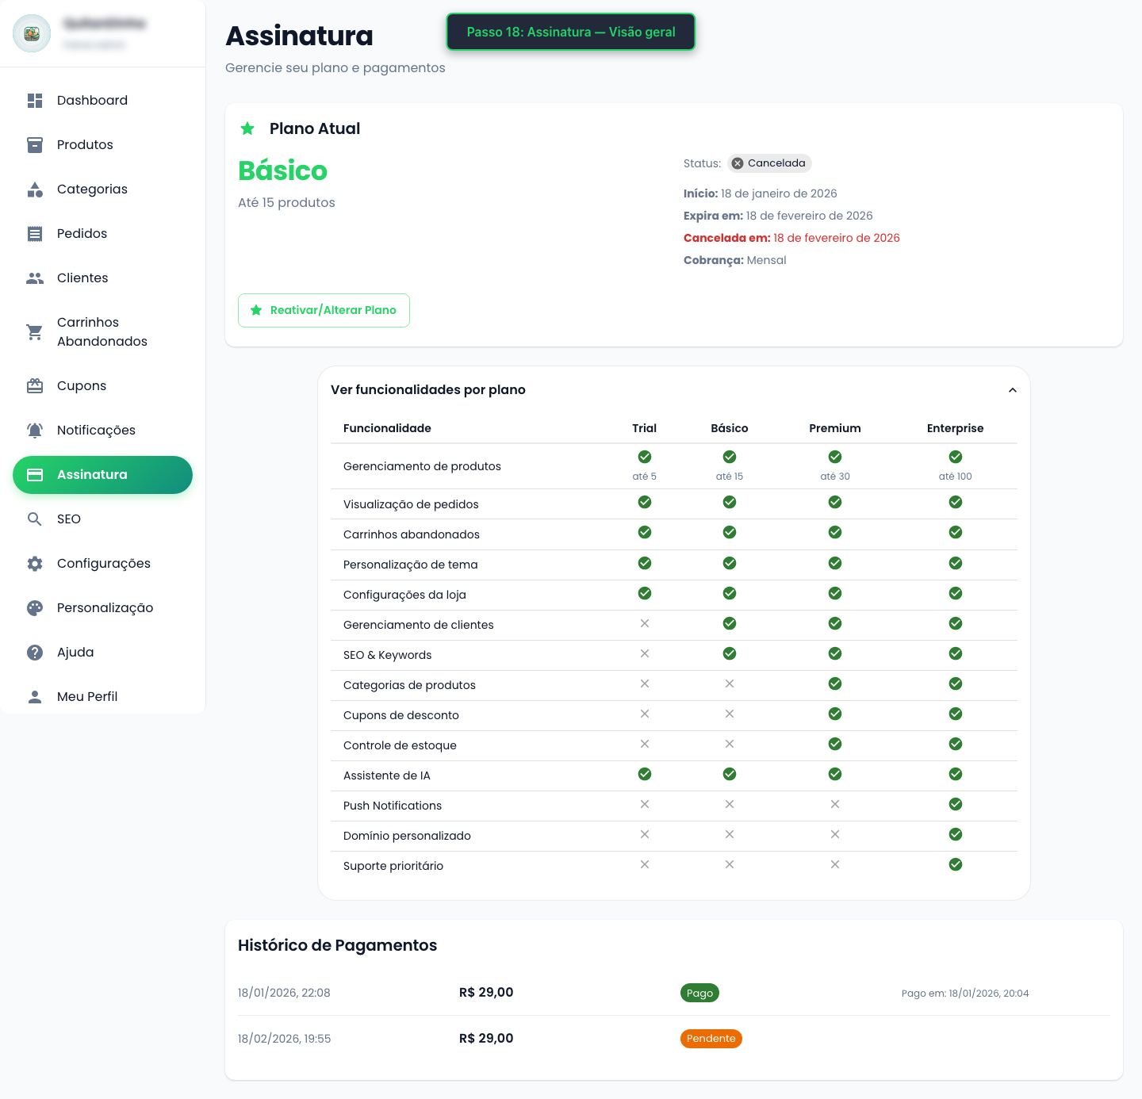Click the Cancelada status chip
The height and width of the screenshot is (1099, 1142).
(768, 163)
